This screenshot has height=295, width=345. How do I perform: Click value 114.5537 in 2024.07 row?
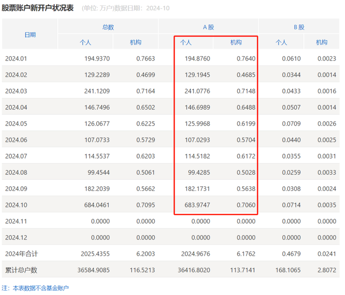(x=97, y=156)
